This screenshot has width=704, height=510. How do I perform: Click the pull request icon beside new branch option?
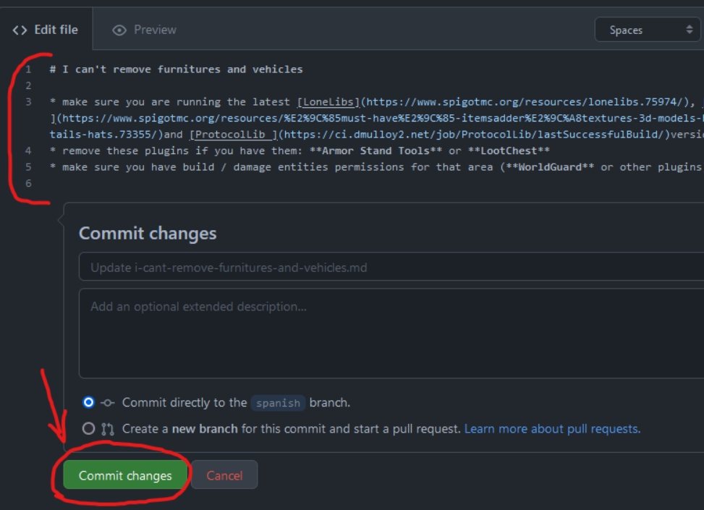pyautogui.click(x=108, y=429)
